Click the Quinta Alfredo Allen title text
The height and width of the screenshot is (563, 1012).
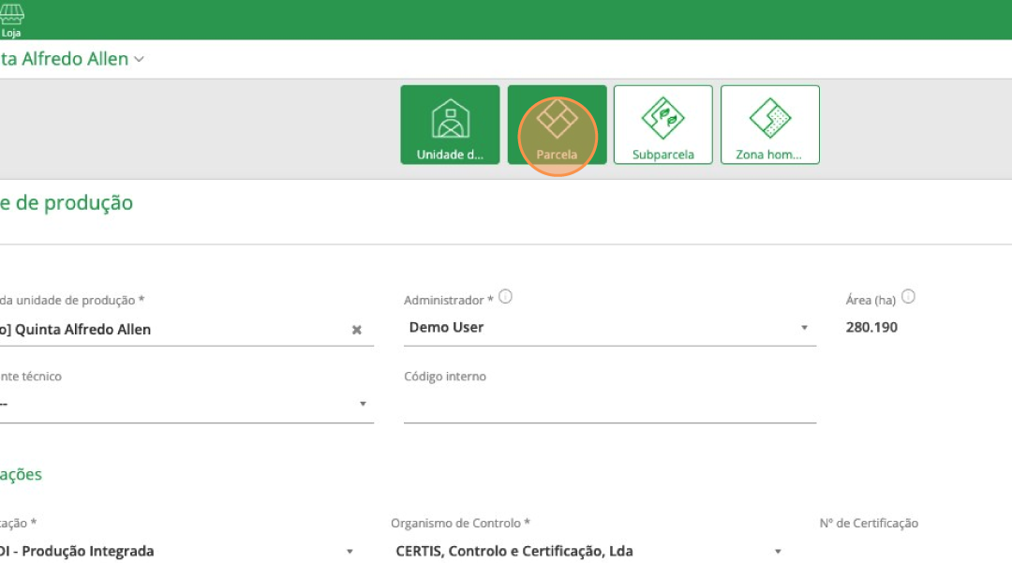tap(64, 59)
